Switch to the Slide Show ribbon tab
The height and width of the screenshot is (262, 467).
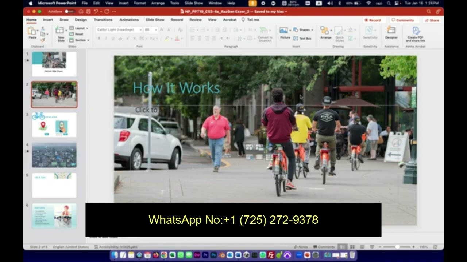click(155, 20)
